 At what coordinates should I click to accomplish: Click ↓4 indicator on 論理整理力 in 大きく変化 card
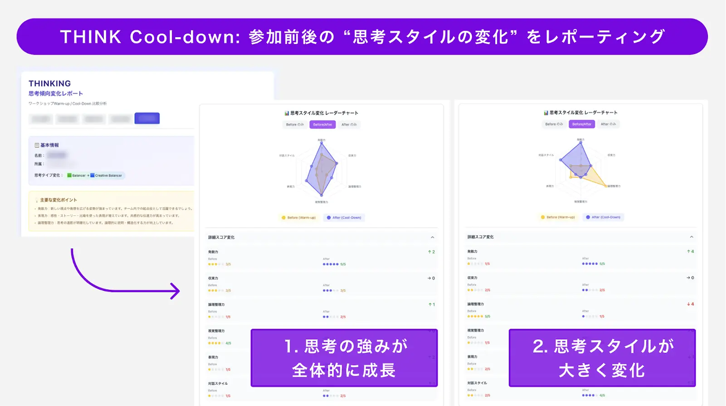pyautogui.click(x=690, y=304)
